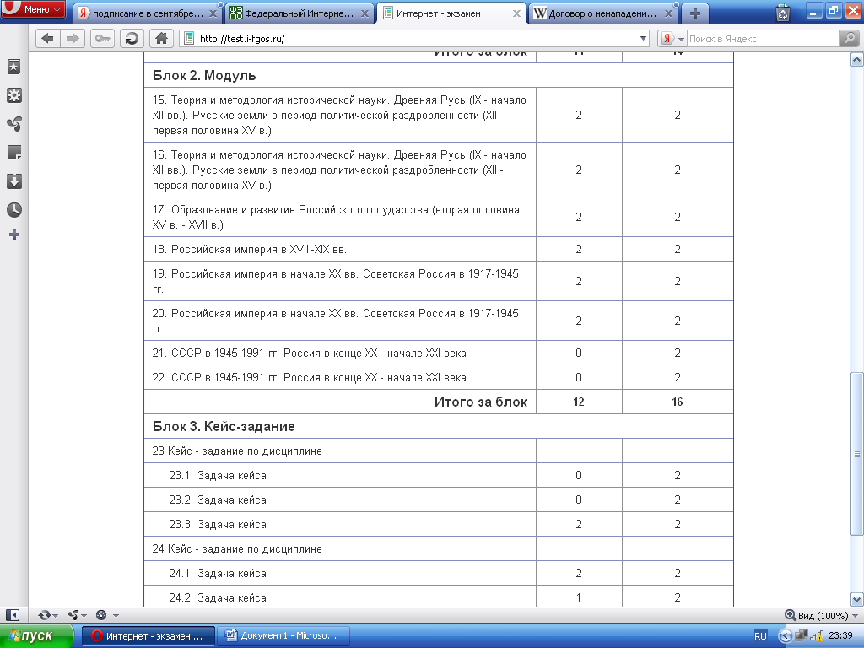Click the network signal tray icon
Screen dimensions: 864x648
(x=817, y=636)
